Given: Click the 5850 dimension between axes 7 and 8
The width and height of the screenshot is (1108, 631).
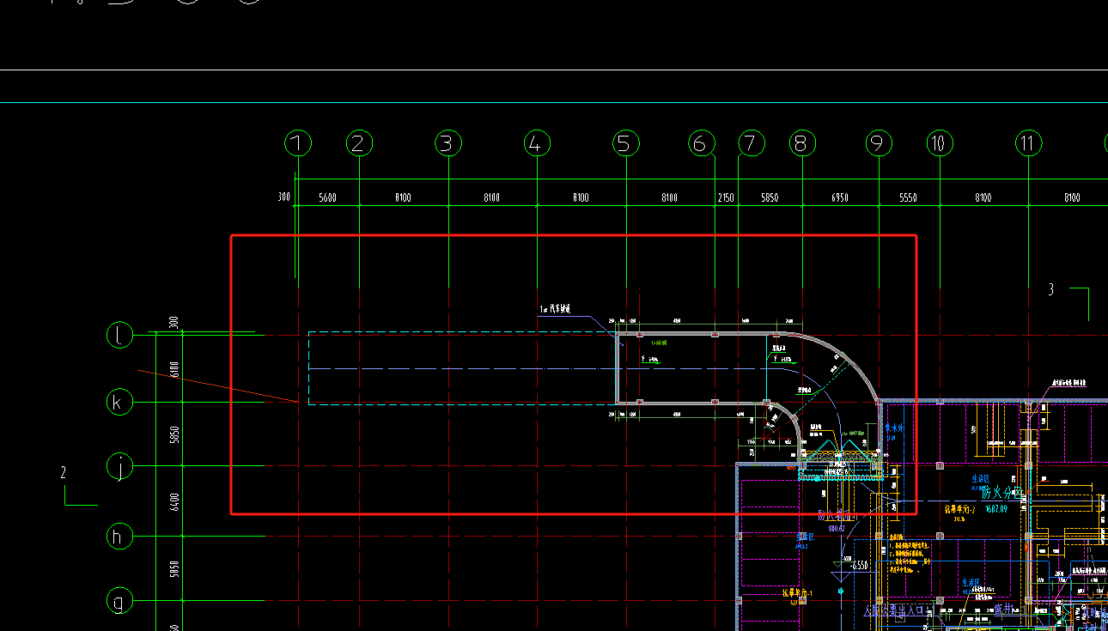Looking at the screenshot, I should (x=770, y=197).
